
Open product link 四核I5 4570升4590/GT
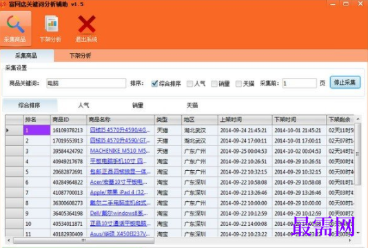[120, 141]
